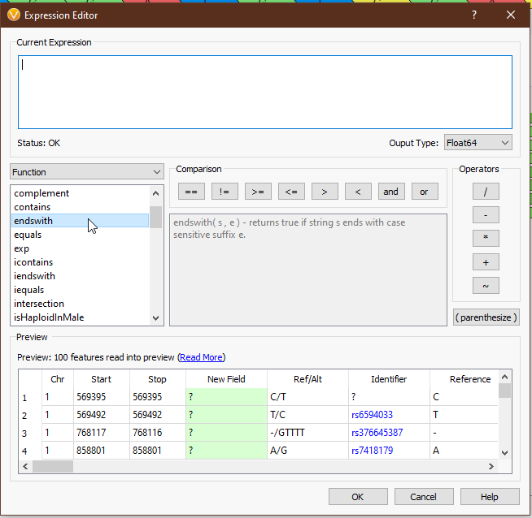Open identifier link rs376645387

click(x=377, y=433)
